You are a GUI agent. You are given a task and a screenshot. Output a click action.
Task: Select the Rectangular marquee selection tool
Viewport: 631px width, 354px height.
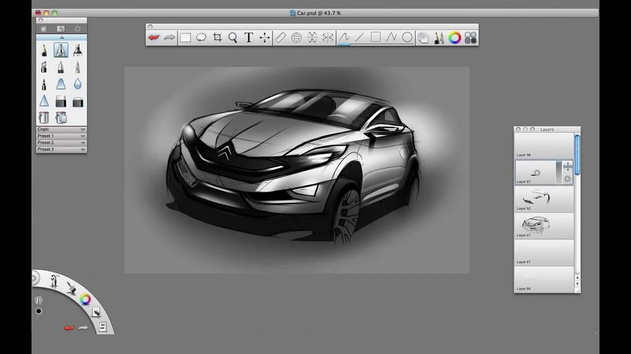[x=185, y=37]
